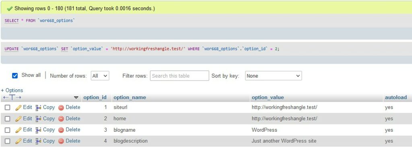
Task: Click the Edit pencil icon for siteurl row
Action: click(19, 108)
